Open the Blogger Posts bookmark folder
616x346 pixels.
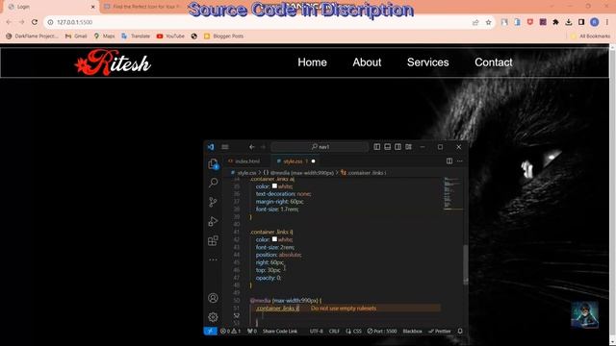pos(223,37)
